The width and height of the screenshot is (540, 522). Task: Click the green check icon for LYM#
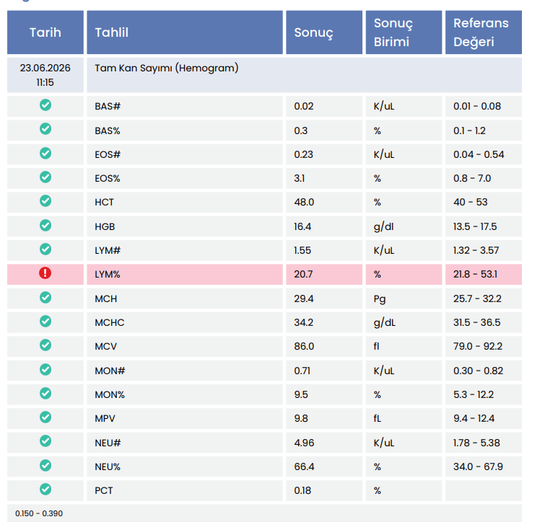(x=45, y=249)
